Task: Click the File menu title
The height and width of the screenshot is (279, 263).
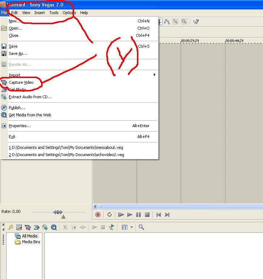Action: [x=4, y=13]
